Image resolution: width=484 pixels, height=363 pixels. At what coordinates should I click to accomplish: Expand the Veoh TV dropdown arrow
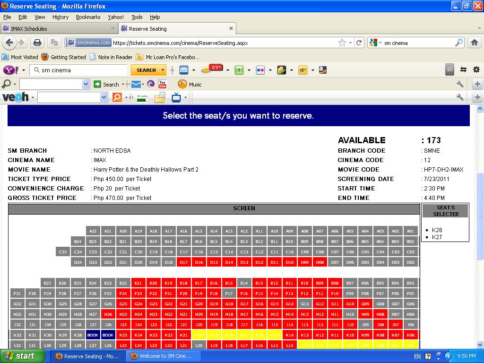tap(185, 97)
